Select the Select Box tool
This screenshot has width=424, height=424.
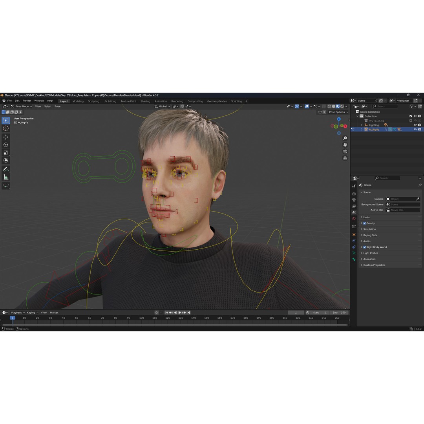coord(5,121)
